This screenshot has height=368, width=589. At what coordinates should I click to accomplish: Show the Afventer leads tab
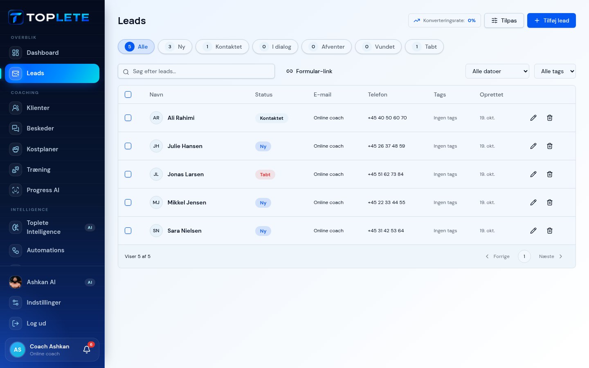click(326, 47)
